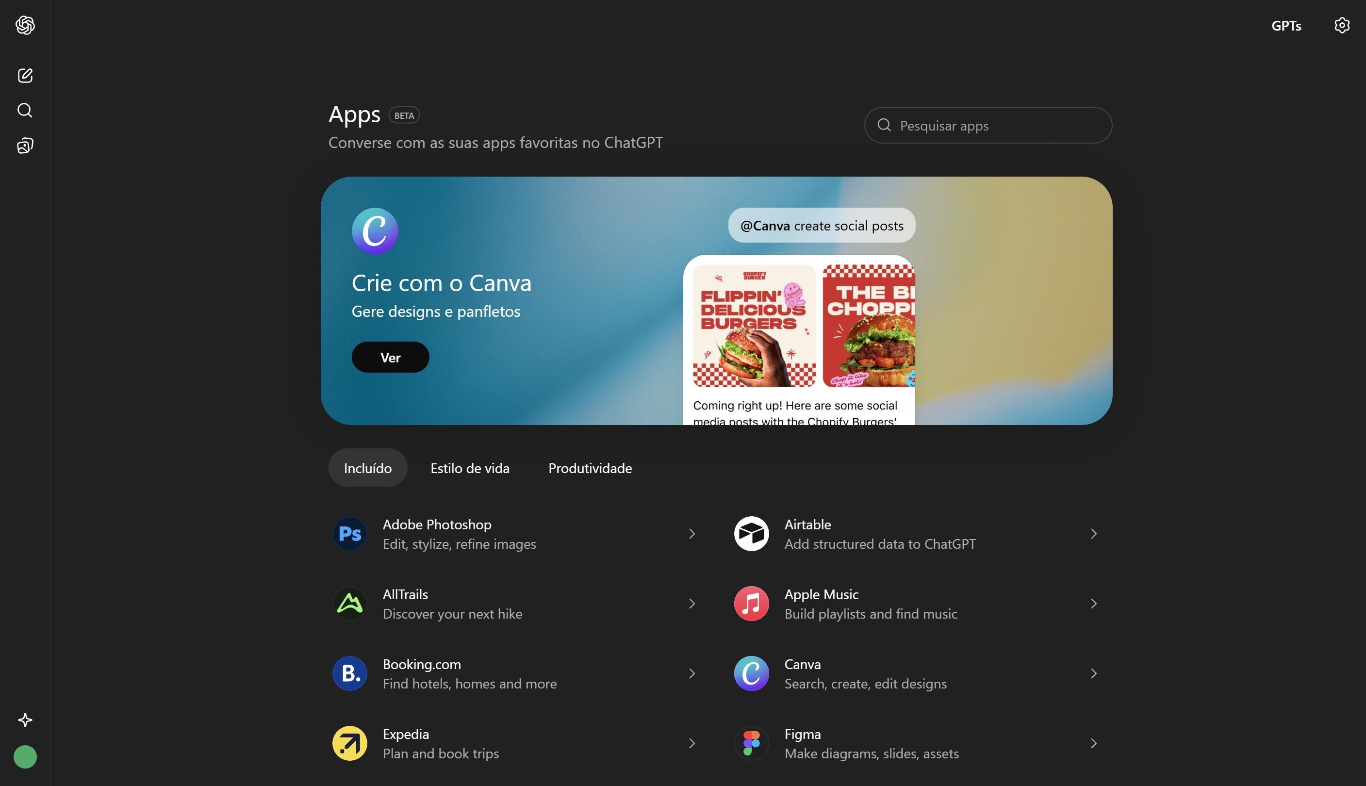Click the Ver button on Canva banner
The width and height of the screenshot is (1366, 786).
(390, 357)
